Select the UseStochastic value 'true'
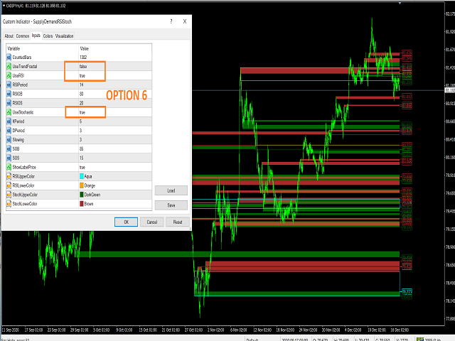The width and height of the screenshot is (455, 341). [x=82, y=112]
